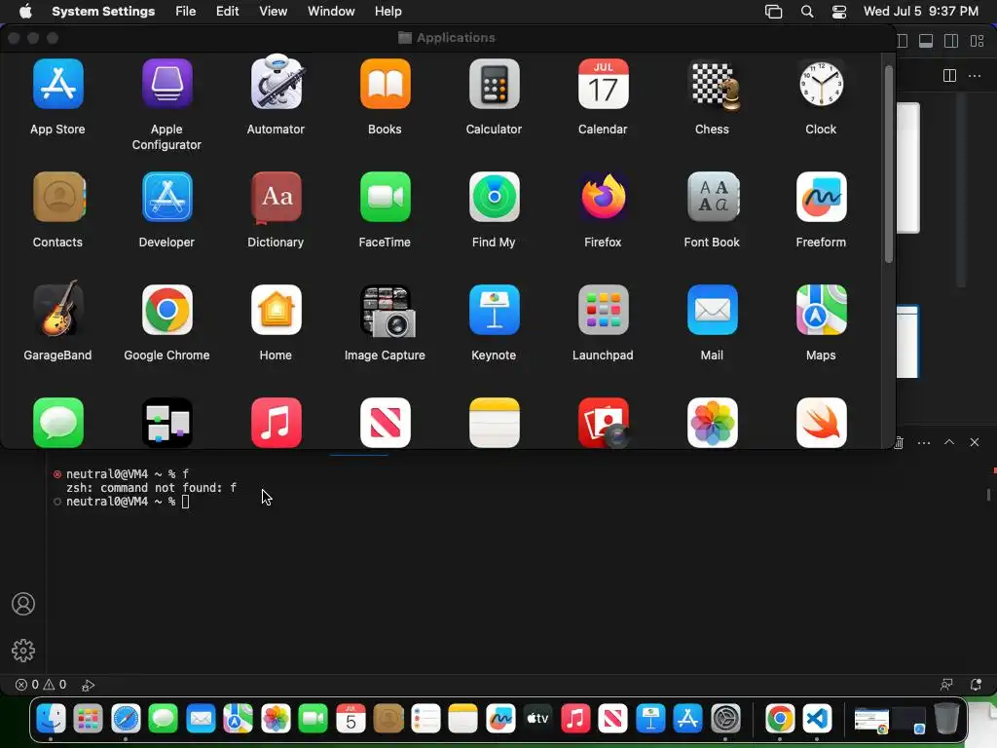Select the Chess app icon
The height and width of the screenshot is (748, 997).
[713, 86]
